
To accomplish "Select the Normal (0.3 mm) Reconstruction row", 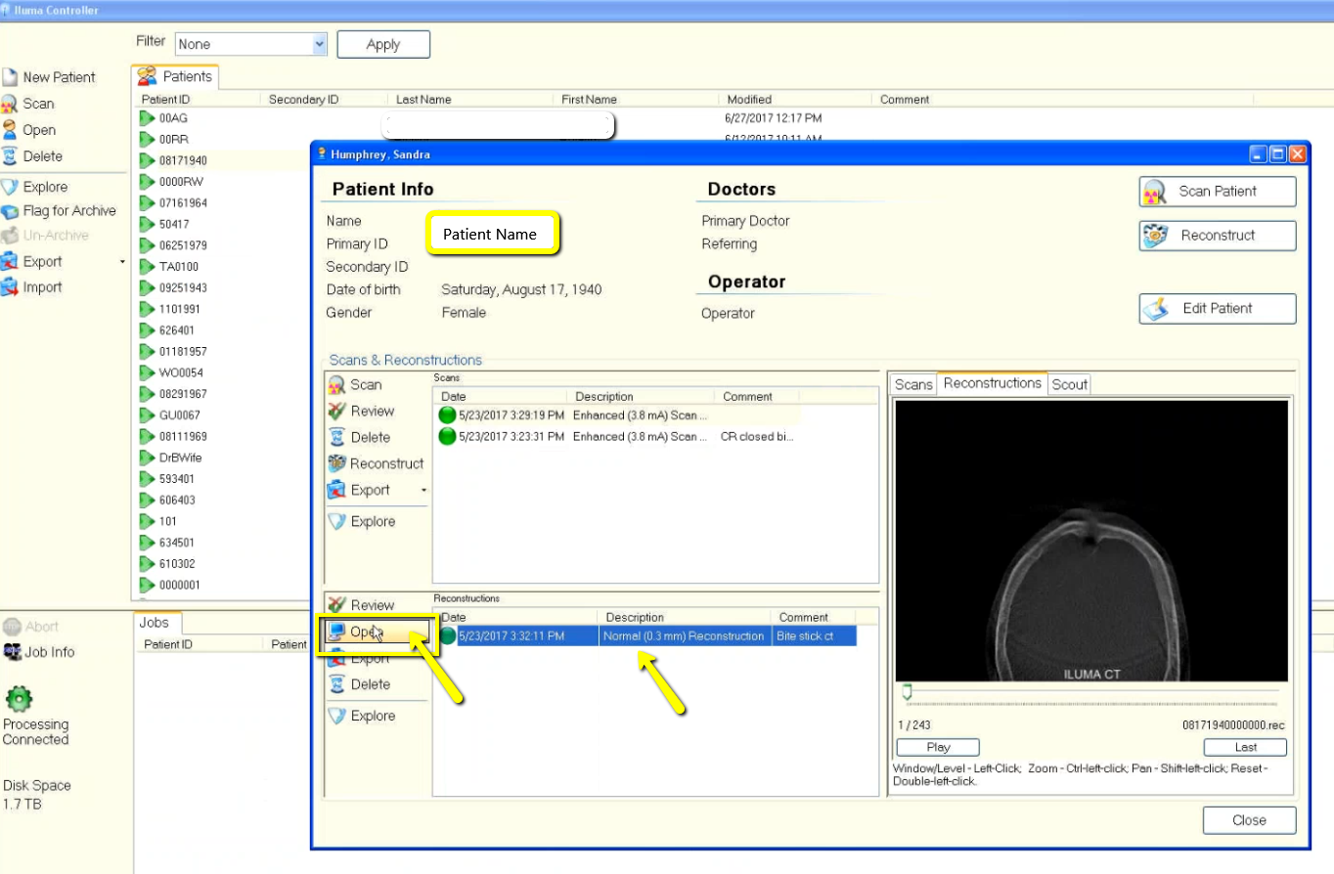I will (646, 636).
